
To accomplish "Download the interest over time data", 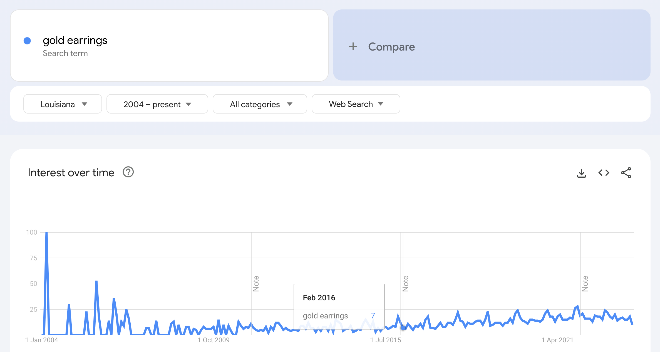I will pyautogui.click(x=581, y=173).
